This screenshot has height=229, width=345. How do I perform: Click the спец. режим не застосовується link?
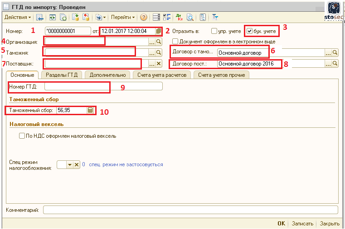[x=126, y=164]
